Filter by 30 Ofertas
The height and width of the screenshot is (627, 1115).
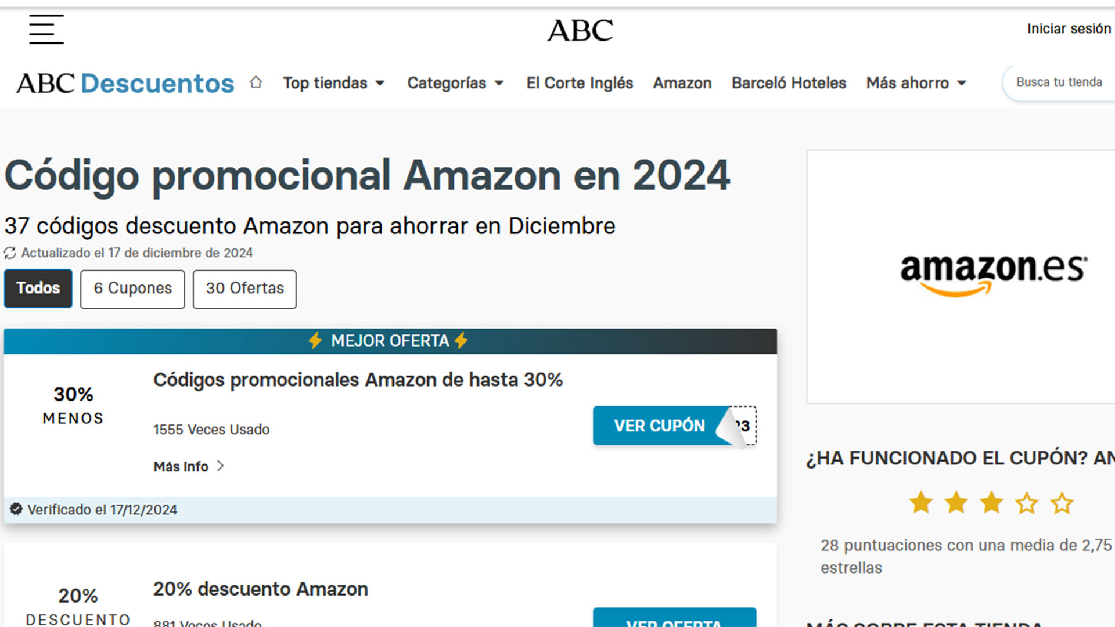point(244,289)
